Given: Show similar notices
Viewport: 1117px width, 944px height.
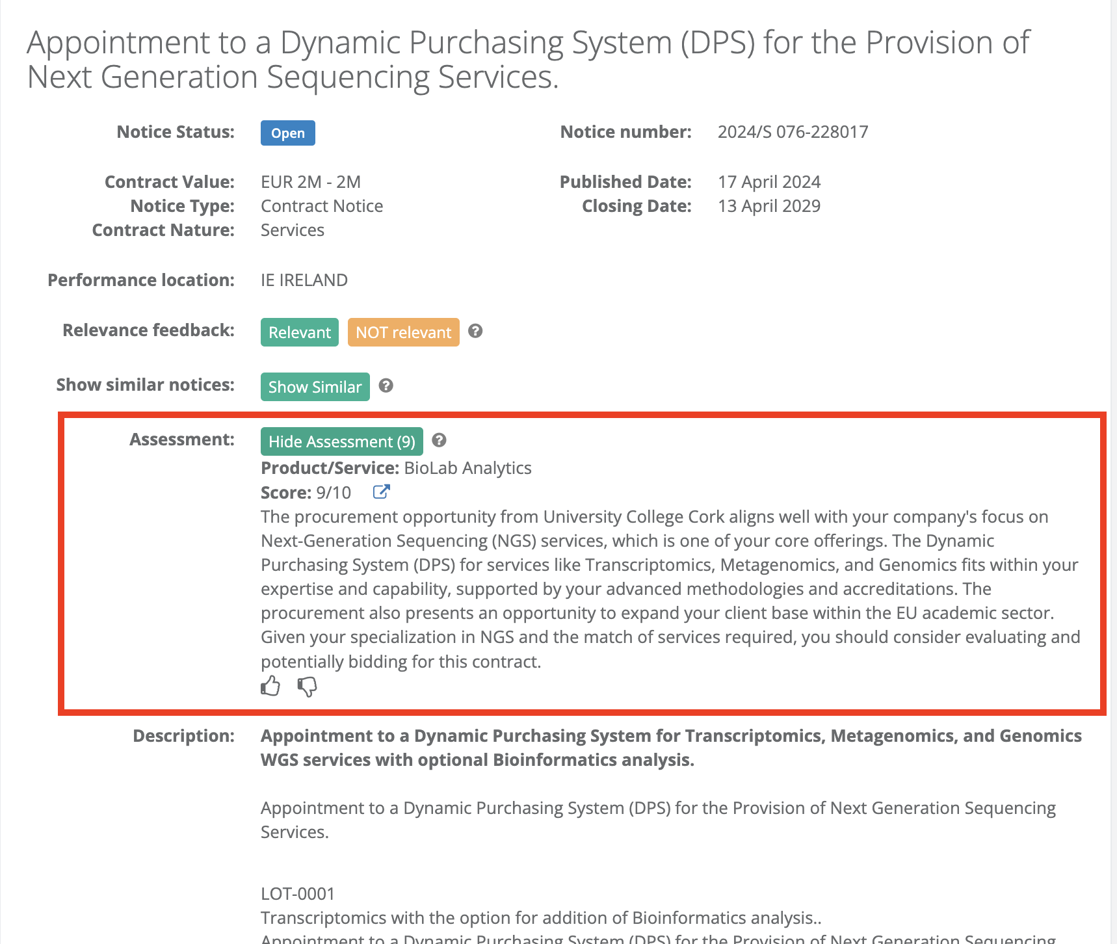Looking at the screenshot, I should coord(315,386).
